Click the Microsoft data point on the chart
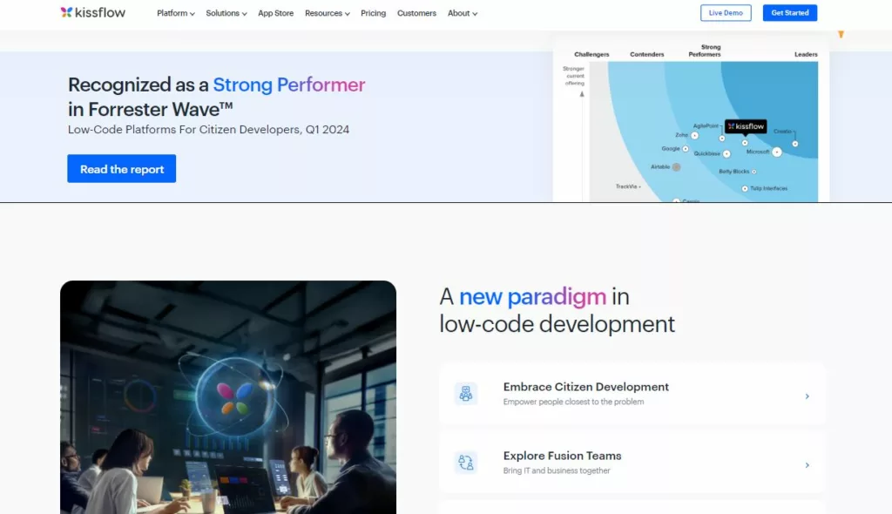This screenshot has width=892, height=514. (x=777, y=152)
